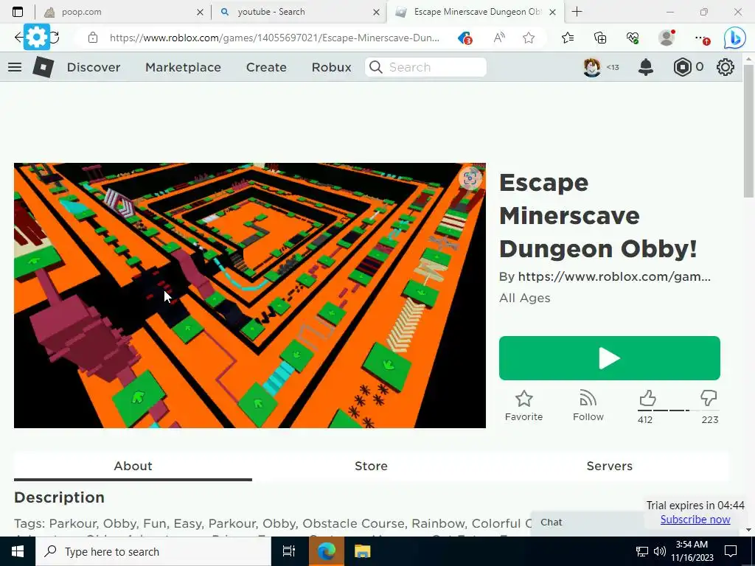Open the game creator link

point(614,277)
